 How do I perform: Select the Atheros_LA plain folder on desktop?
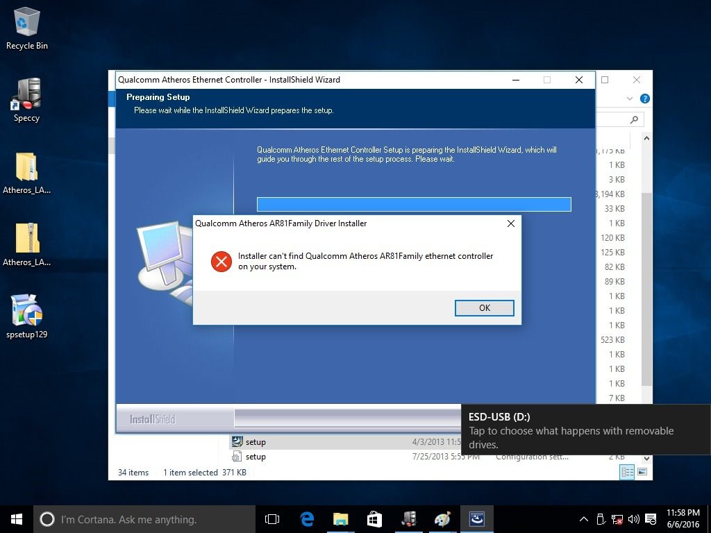pyautogui.click(x=27, y=174)
